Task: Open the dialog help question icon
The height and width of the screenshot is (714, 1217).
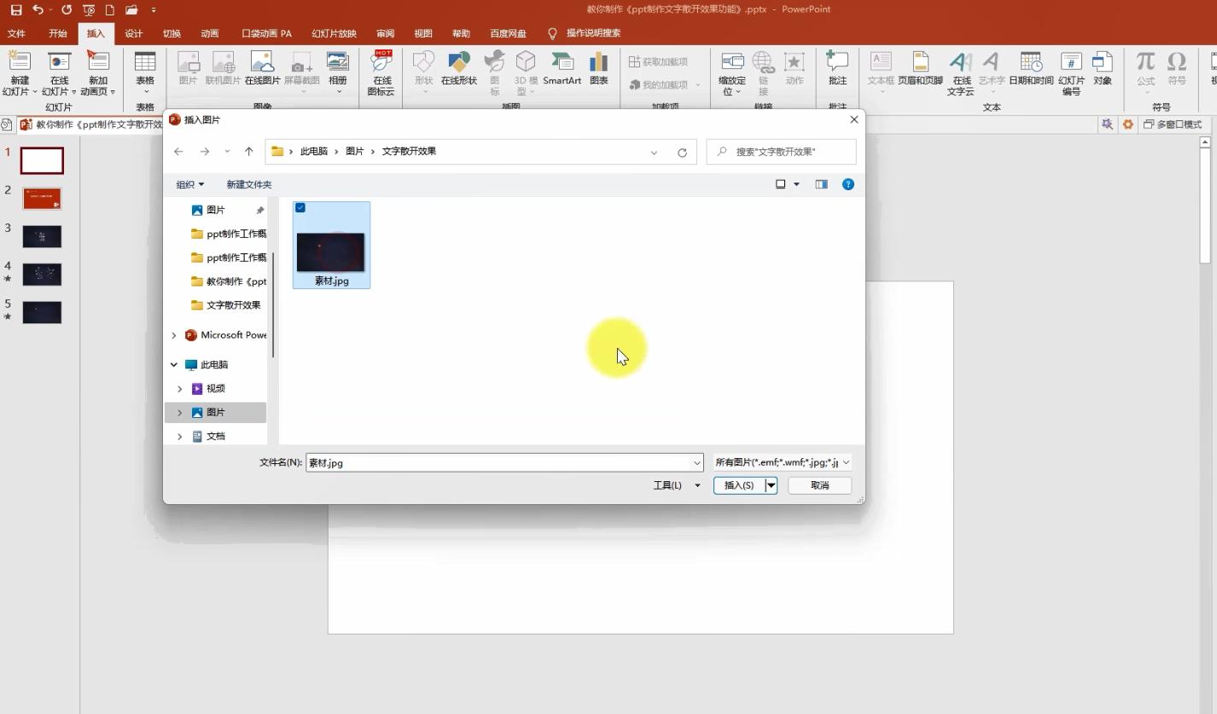Action: 847,184
